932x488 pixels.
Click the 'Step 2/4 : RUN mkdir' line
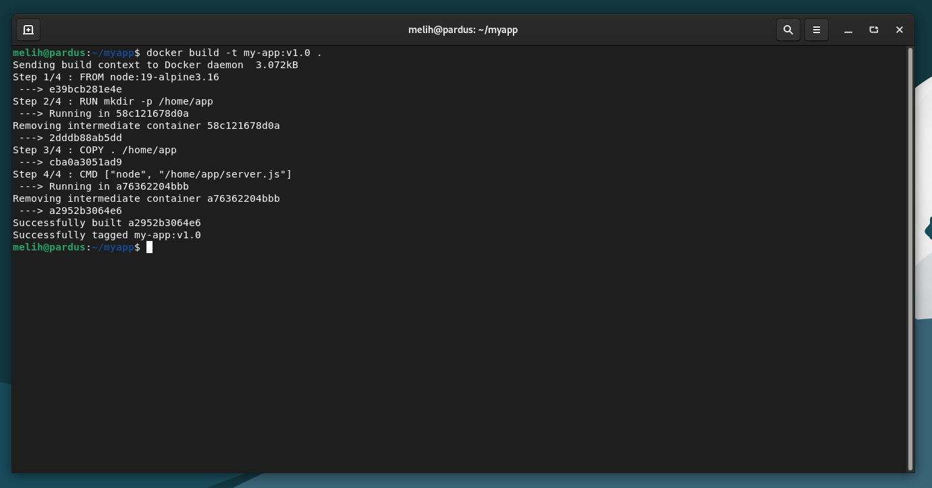(x=113, y=101)
